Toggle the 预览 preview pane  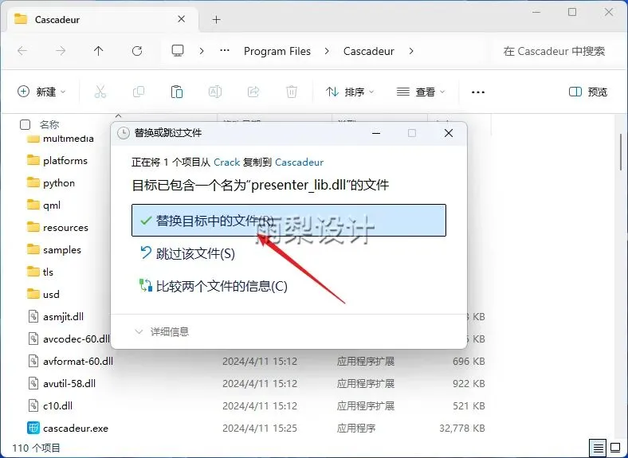point(588,92)
